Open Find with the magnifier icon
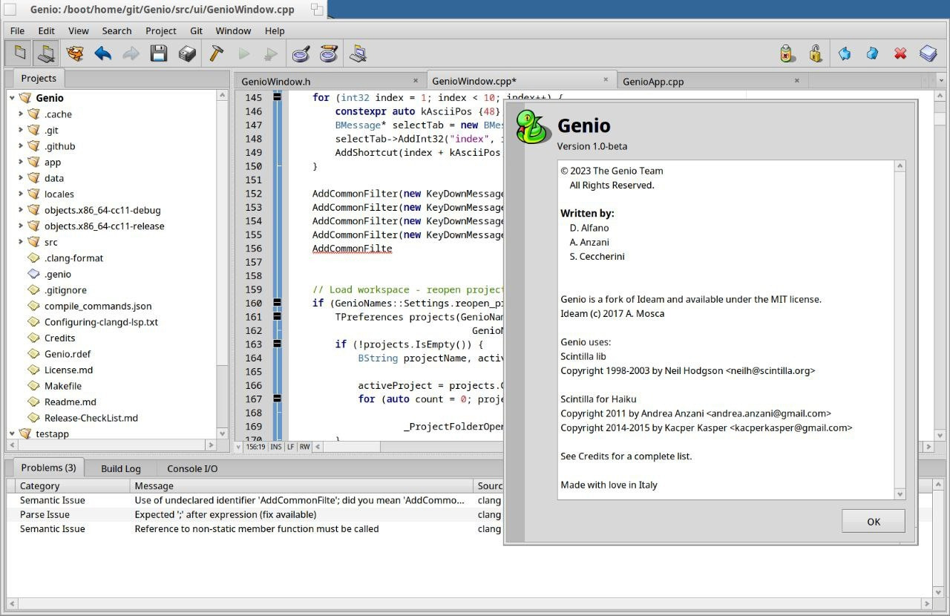The image size is (950, 616). click(301, 53)
